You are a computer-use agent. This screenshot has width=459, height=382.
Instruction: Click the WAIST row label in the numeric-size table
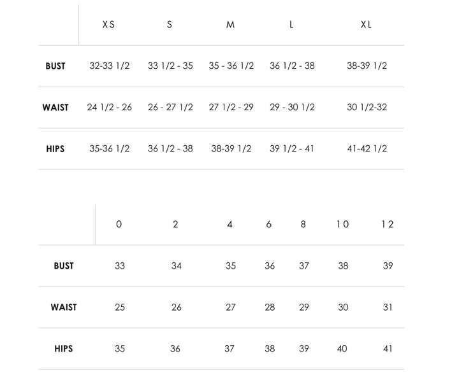click(64, 308)
